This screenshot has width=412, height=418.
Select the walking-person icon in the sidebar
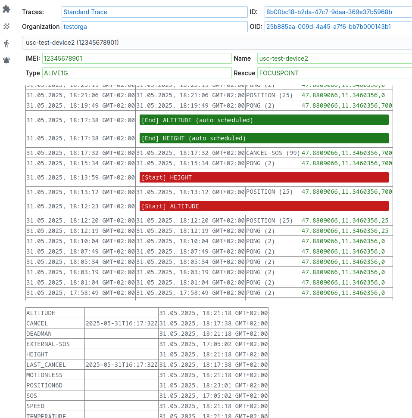[6, 43]
